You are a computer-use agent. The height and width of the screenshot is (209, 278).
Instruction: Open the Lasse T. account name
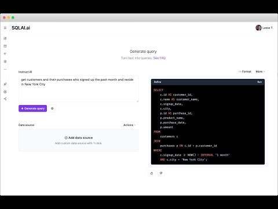click(x=268, y=28)
